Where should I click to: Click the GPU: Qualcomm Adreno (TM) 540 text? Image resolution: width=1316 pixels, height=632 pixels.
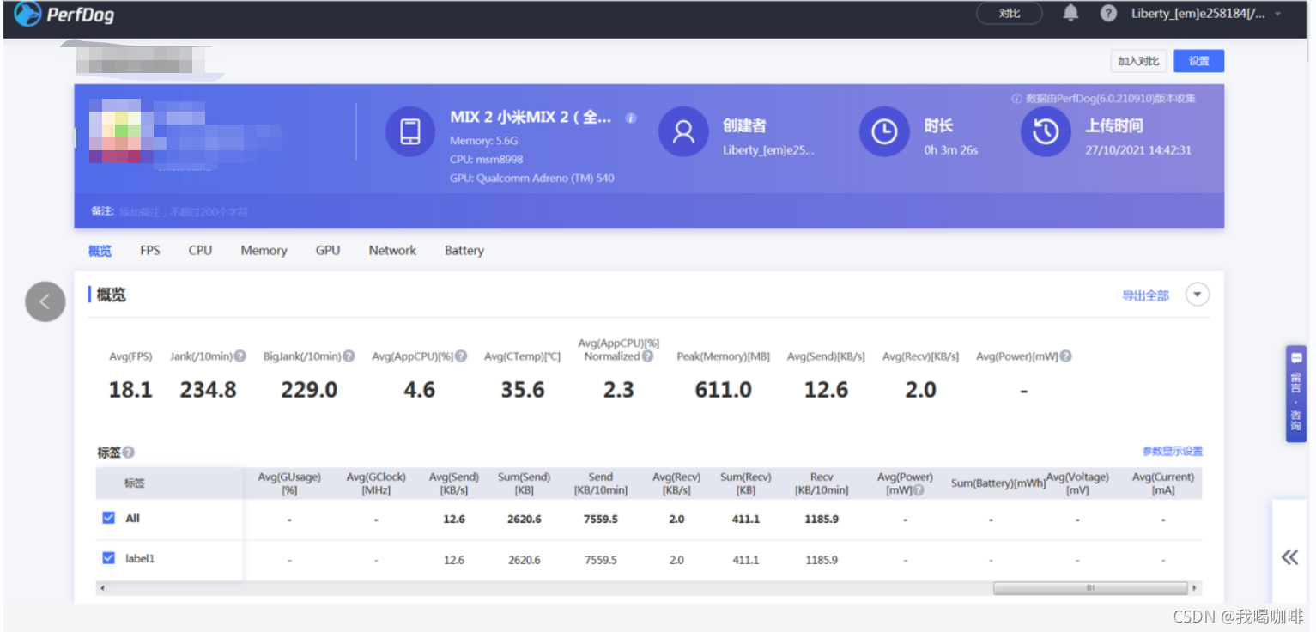point(532,179)
